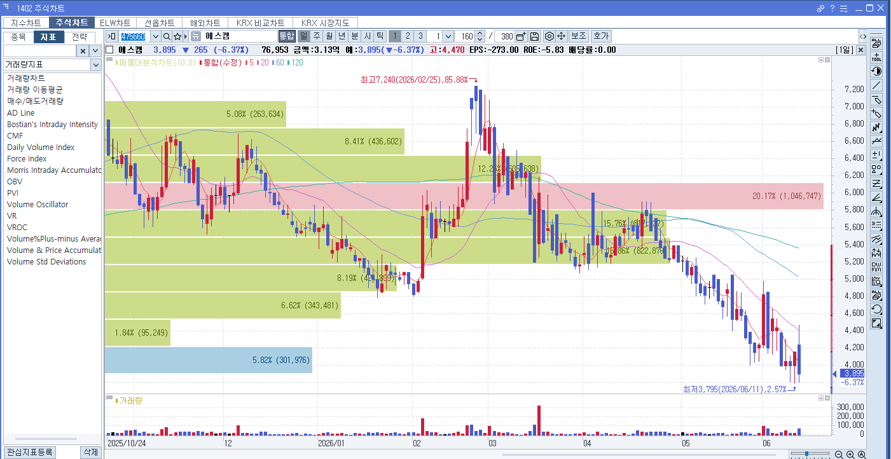
Task: Toggle the 에스캠 checkbox in info bar
Action: point(110,50)
